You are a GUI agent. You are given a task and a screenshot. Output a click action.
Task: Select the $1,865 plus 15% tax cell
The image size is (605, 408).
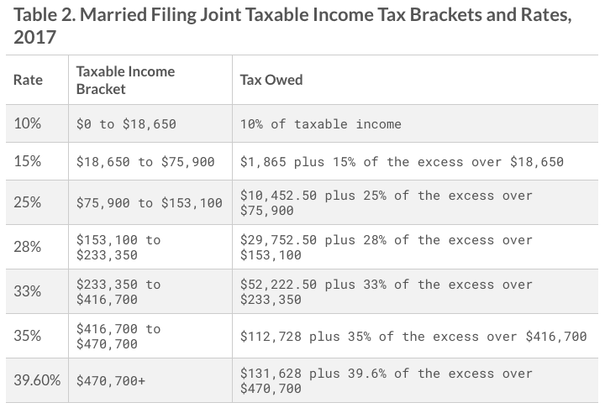click(402, 161)
